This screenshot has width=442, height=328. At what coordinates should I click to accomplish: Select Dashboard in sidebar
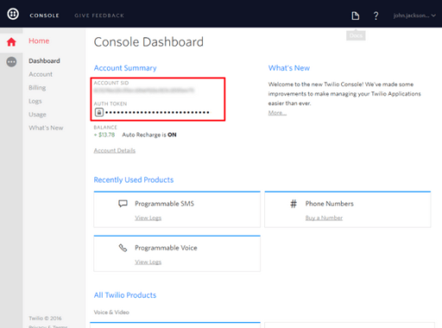coord(44,61)
